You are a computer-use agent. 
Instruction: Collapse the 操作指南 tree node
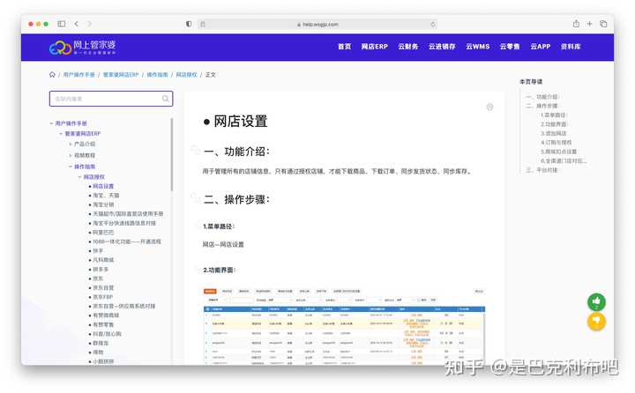click(x=71, y=167)
